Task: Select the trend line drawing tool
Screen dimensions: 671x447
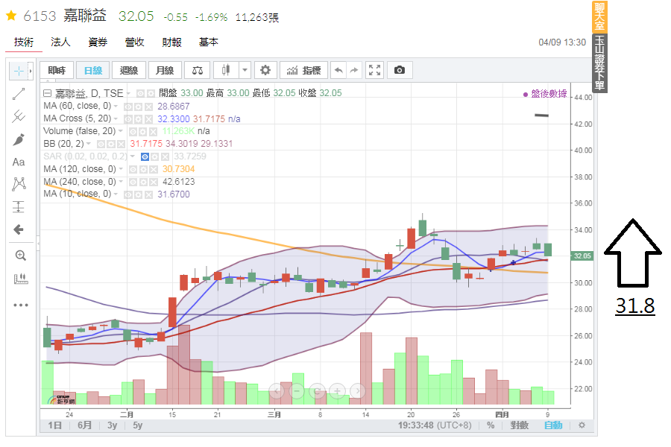Action: [19, 94]
